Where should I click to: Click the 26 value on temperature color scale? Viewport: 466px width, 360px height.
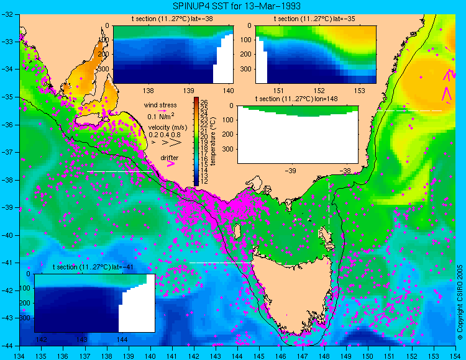[204, 102]
